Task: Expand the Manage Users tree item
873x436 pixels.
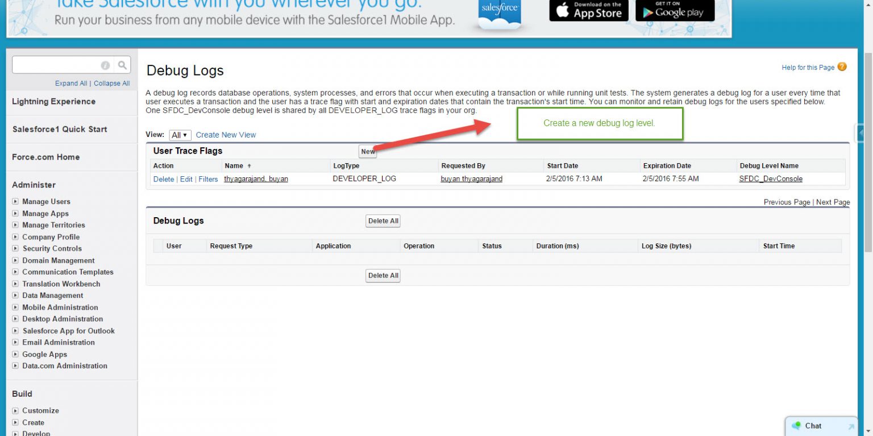Action: point(15,202)
